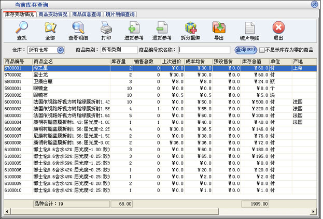Click the 打印 print icon
The width and height of the screenshot is (323, 219).
click(x=106, y=30)
